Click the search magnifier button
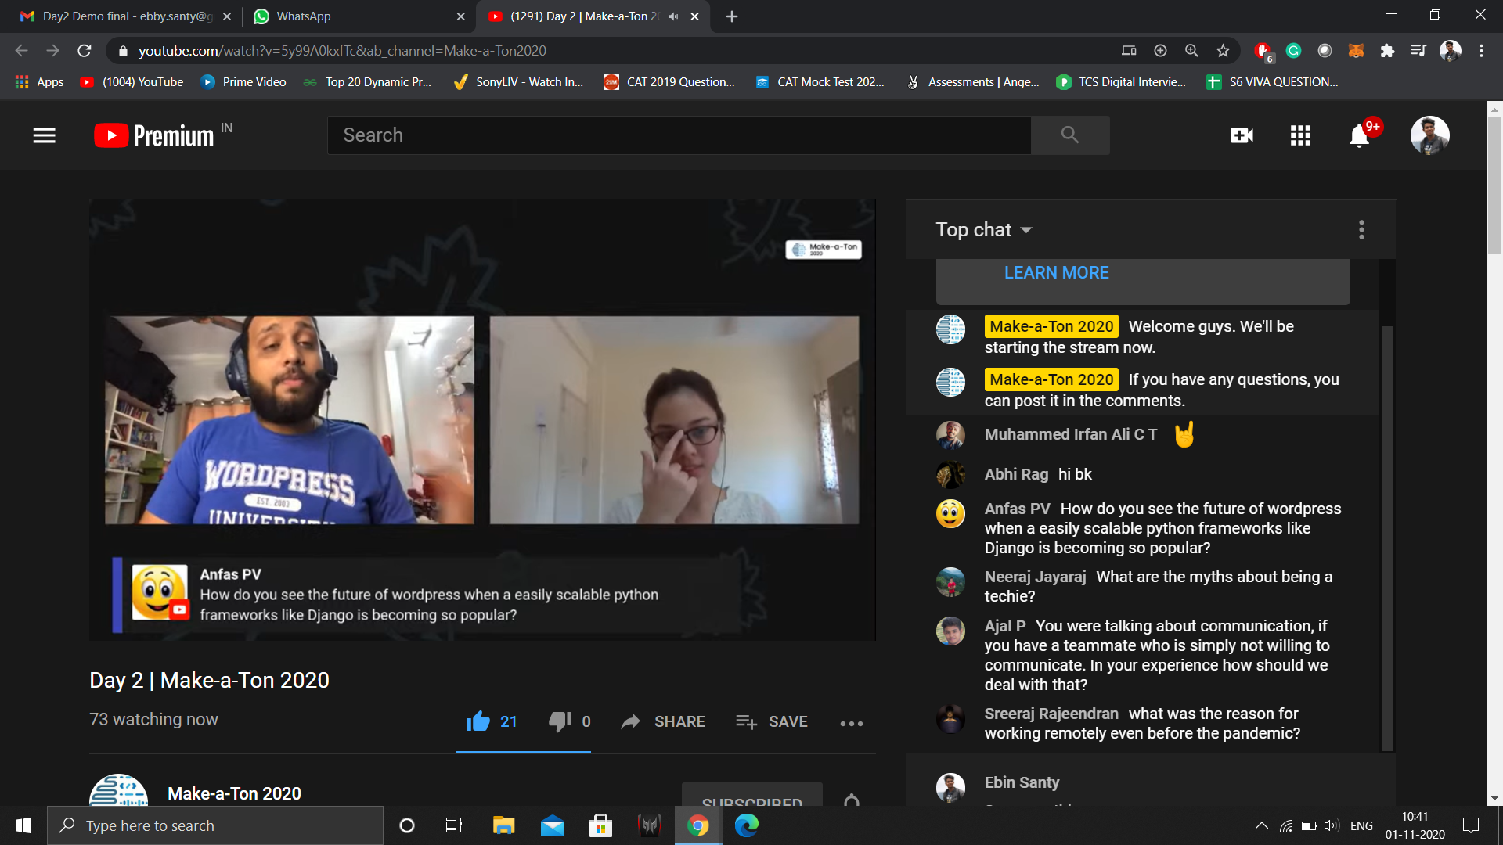The image size is (1503, 845). click(1069, 135)
